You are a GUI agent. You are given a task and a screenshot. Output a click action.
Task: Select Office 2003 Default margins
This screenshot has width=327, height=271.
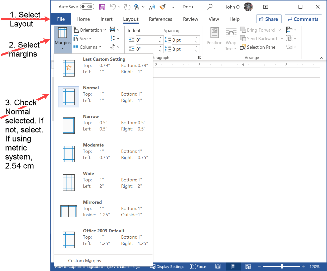tap(103, 240)
